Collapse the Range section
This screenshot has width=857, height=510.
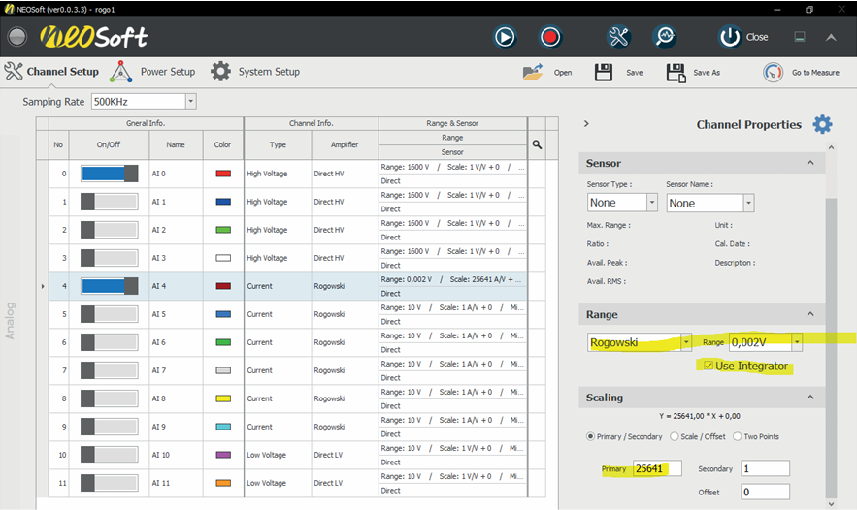[810, 314]
